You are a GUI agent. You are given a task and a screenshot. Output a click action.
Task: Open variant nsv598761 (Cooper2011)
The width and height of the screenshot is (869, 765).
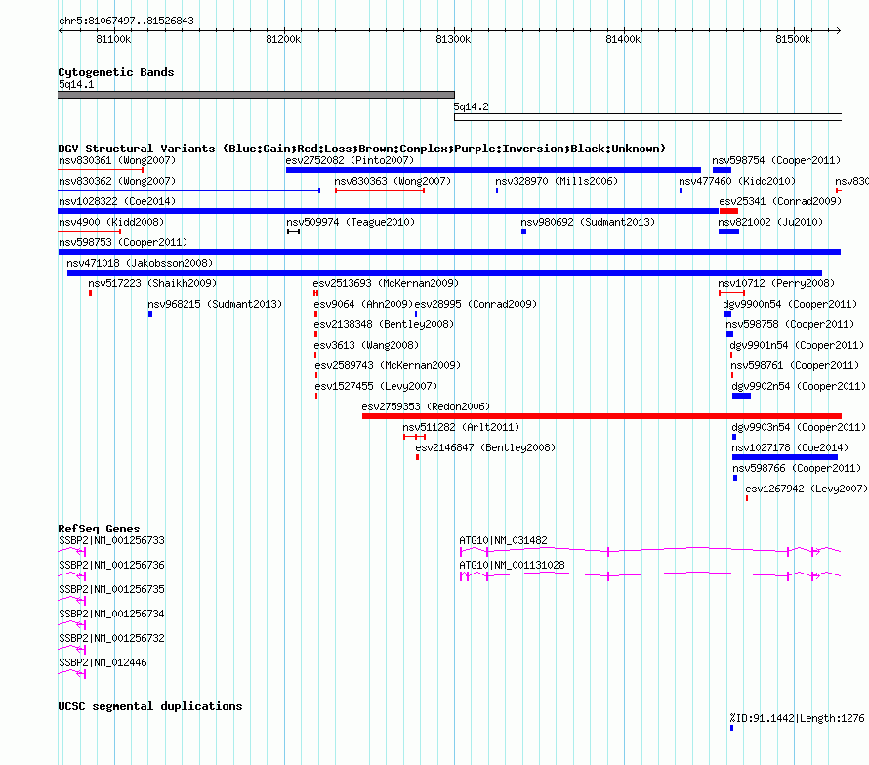[x=795, y=365]
